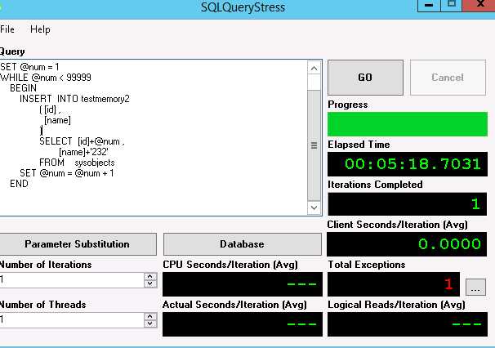This screenshot has width=495, height=348.
Task: Decrease Number of Iterations with down arrow
Action: (x=150, y=283)
